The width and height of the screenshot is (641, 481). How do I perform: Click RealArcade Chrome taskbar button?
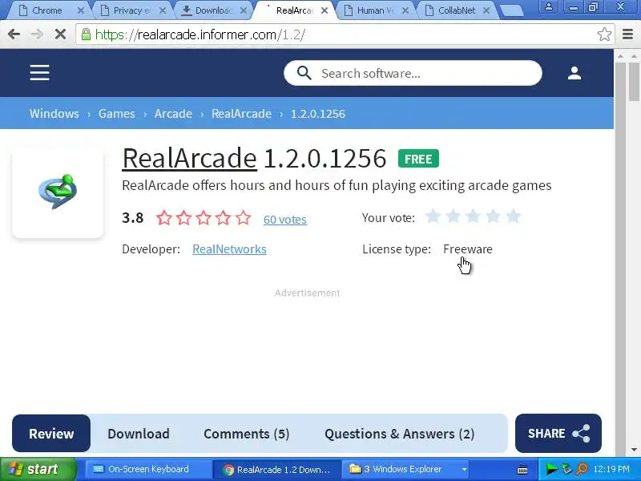click(277, 469)
